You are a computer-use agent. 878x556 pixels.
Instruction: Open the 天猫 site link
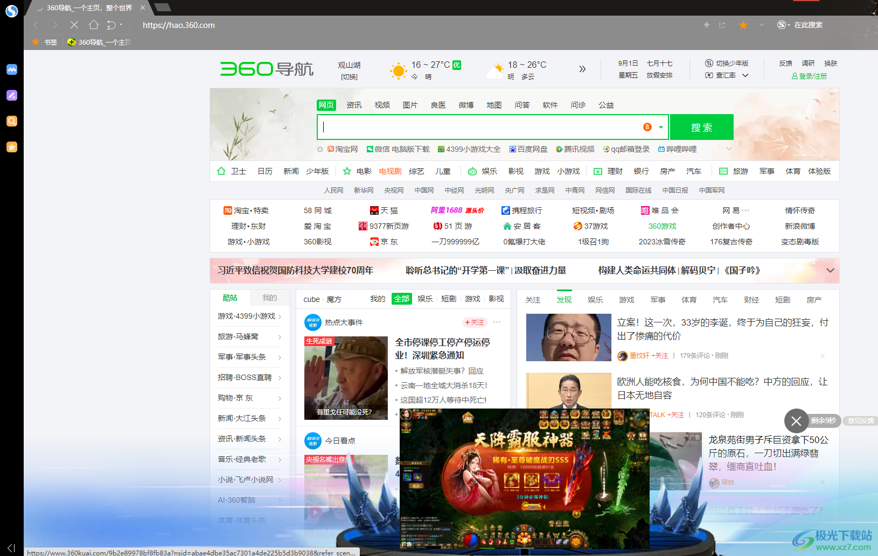[x=384, y=210]
